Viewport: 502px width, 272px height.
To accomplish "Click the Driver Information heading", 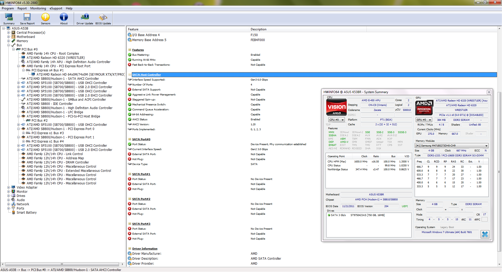I will point(145,249).
